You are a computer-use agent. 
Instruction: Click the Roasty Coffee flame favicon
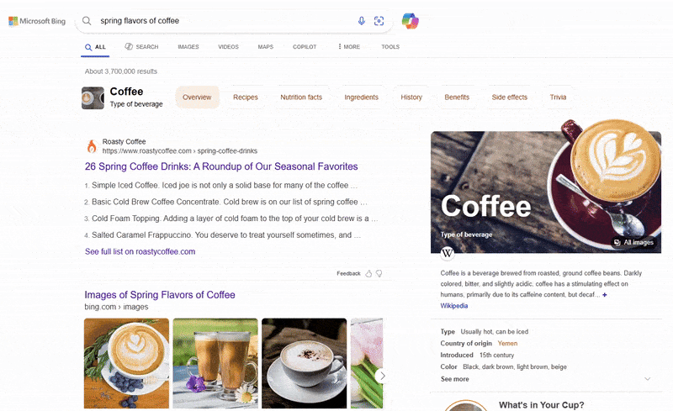click(92, 146)
